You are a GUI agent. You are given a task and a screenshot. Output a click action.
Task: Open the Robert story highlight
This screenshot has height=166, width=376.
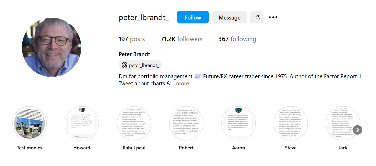(186, 123)
